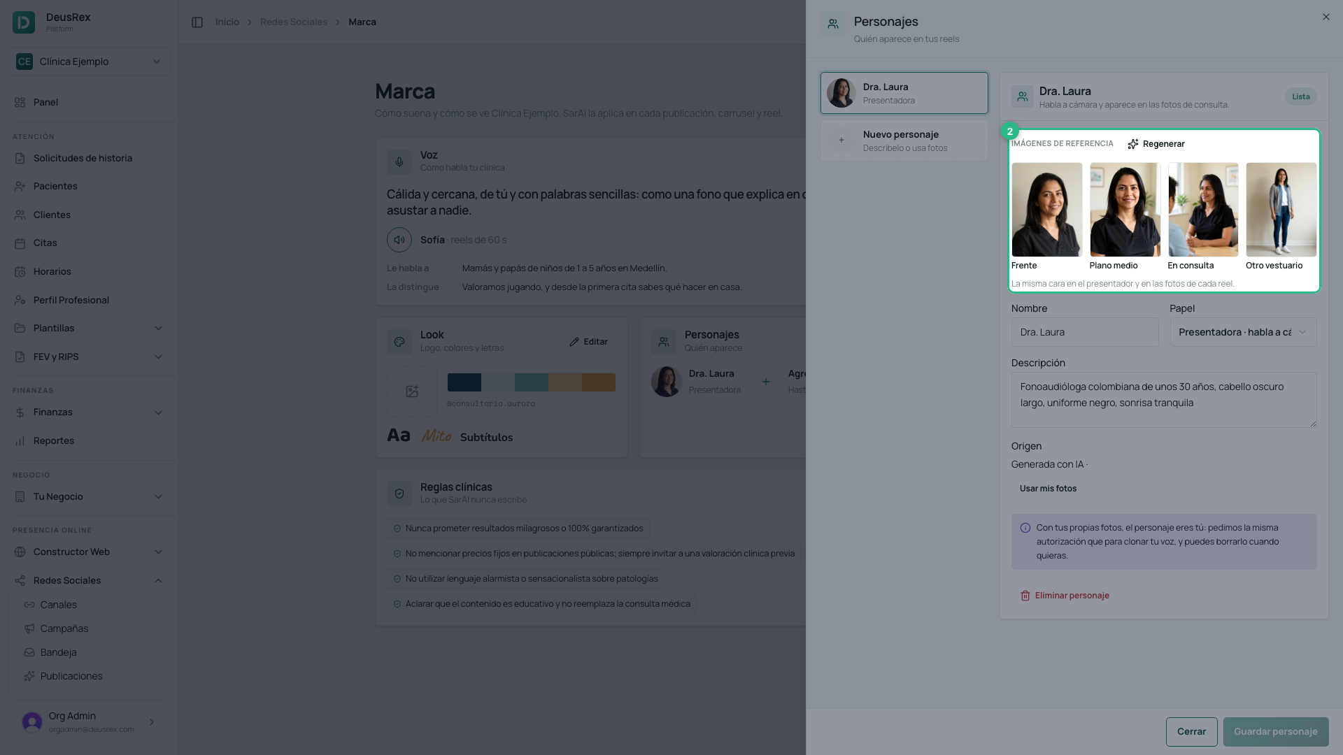Click the Reportes bar chart icon
The width and height of the screenshot is (1343, 755).
click(20, 440)
